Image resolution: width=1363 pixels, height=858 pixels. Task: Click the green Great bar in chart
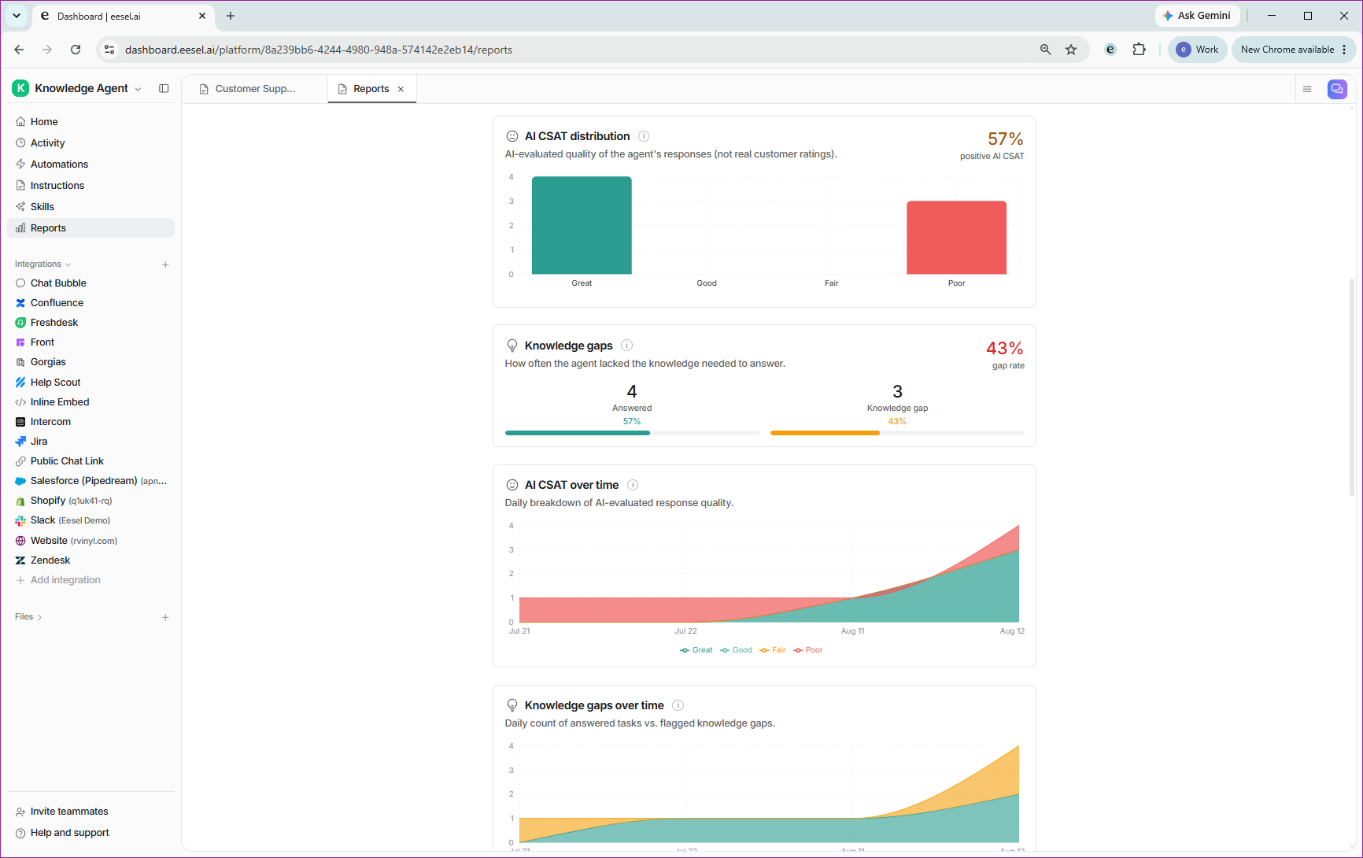click(x=582, y=225)
